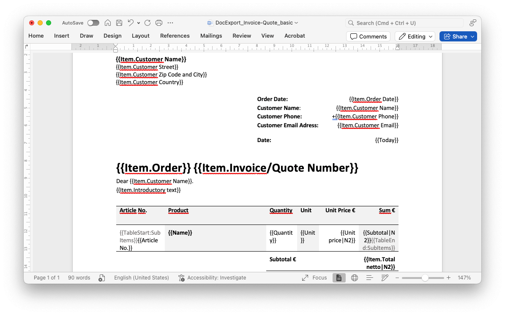Image resolution: width=505 pixels, height=315 pixels.
Task: Enable Focus mode in status bar
Action: [x=314, y=278]
